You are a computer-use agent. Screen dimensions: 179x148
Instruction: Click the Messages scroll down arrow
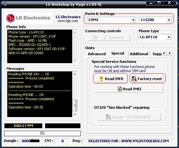pyautogui.click(x=75, y=115)
